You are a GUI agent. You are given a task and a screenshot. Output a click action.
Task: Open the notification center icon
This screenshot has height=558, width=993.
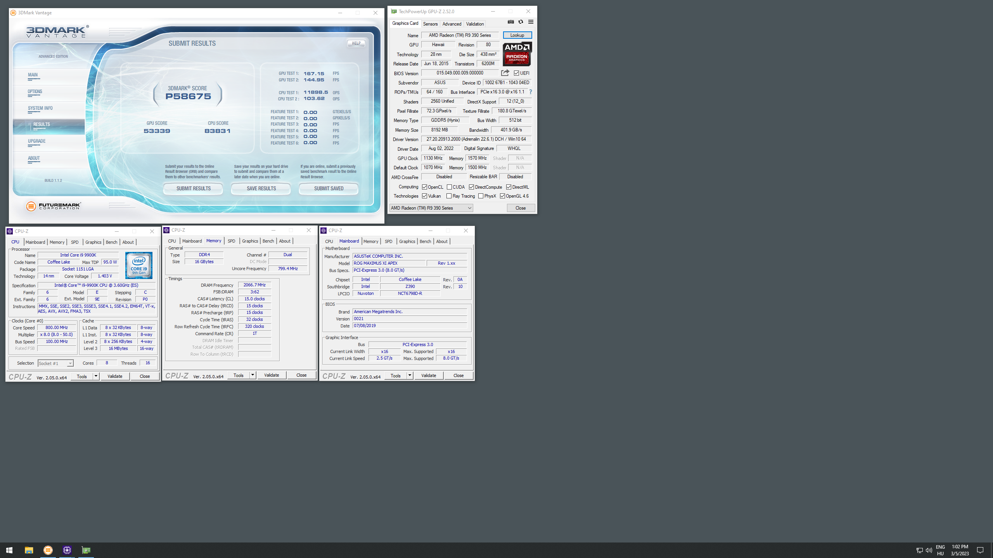tap(980, 550)
